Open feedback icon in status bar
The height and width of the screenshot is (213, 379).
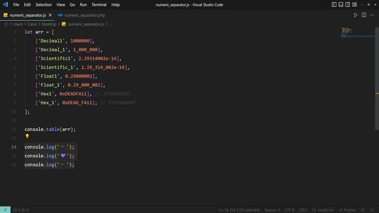[x=363, y=209]
